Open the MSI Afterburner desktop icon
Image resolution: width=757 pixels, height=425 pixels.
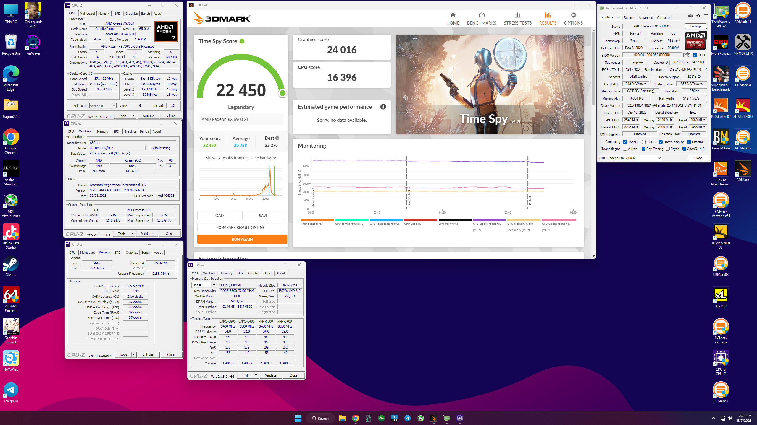coord(11,205)
